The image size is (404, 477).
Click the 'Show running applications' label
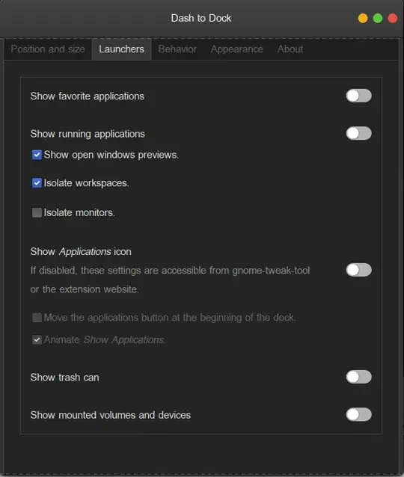[88, 134]
